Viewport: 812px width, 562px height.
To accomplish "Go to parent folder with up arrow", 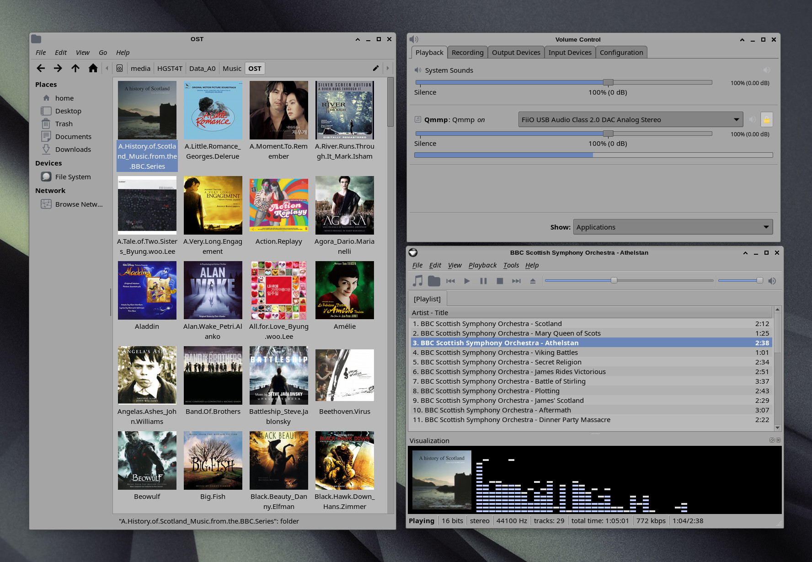I will click(x=75, y=69).
